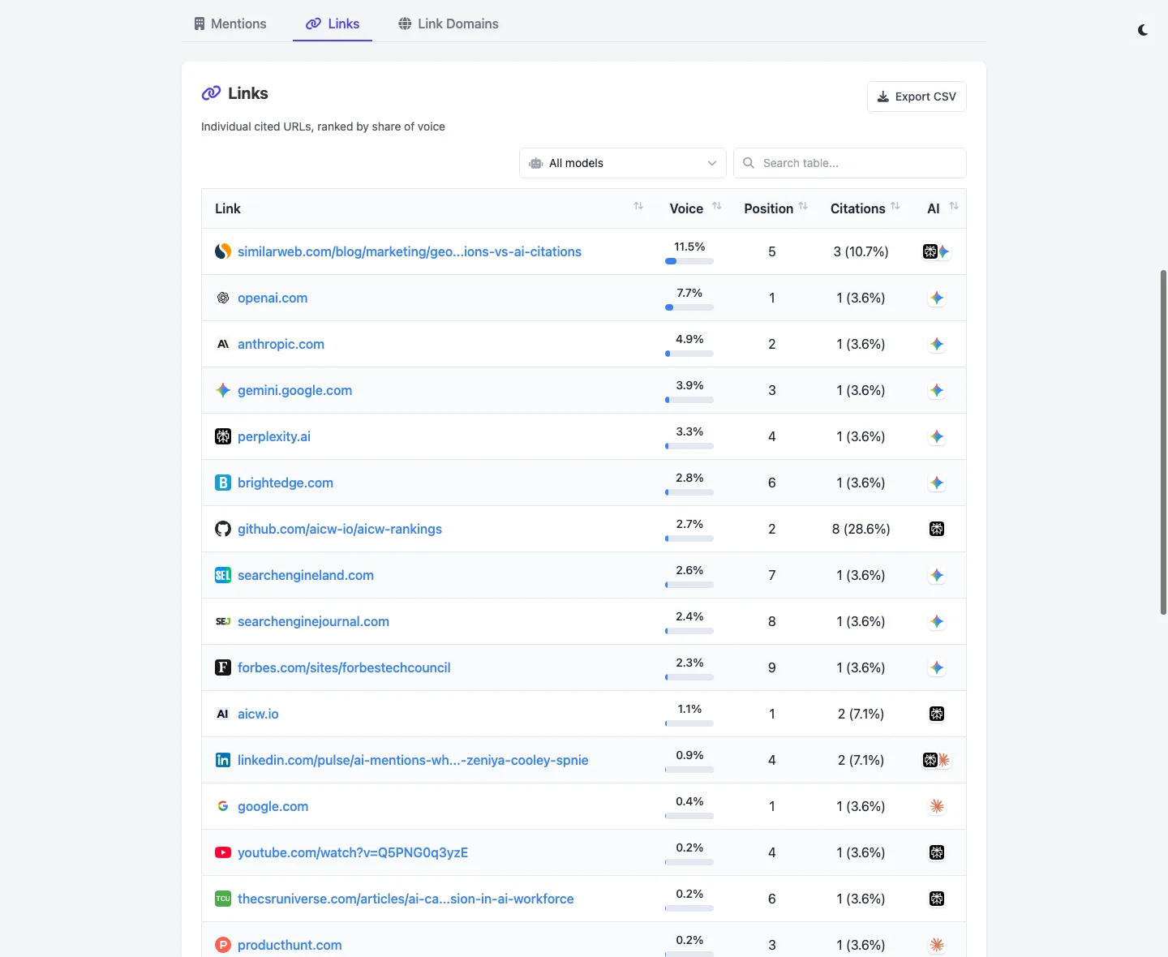Click Perplexity AI icon in github.com row
1168x957 pixels.
(x=937, y=529)
